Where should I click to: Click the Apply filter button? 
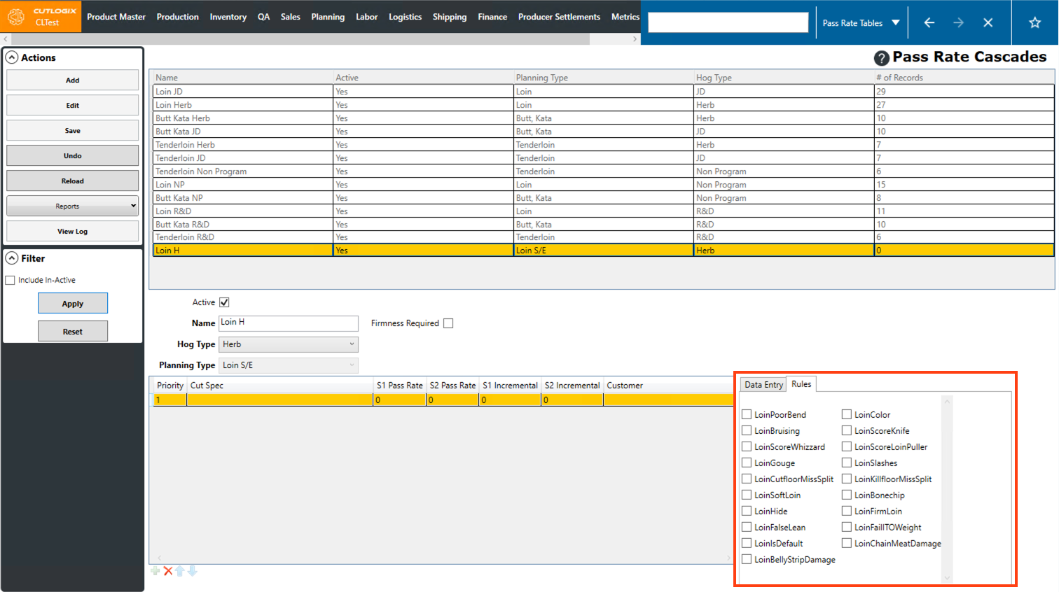coord(72,304)
